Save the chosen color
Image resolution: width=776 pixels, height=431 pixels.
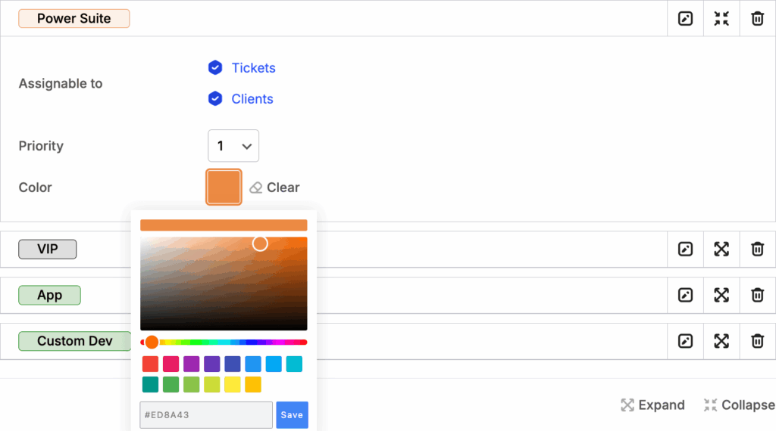292,415
